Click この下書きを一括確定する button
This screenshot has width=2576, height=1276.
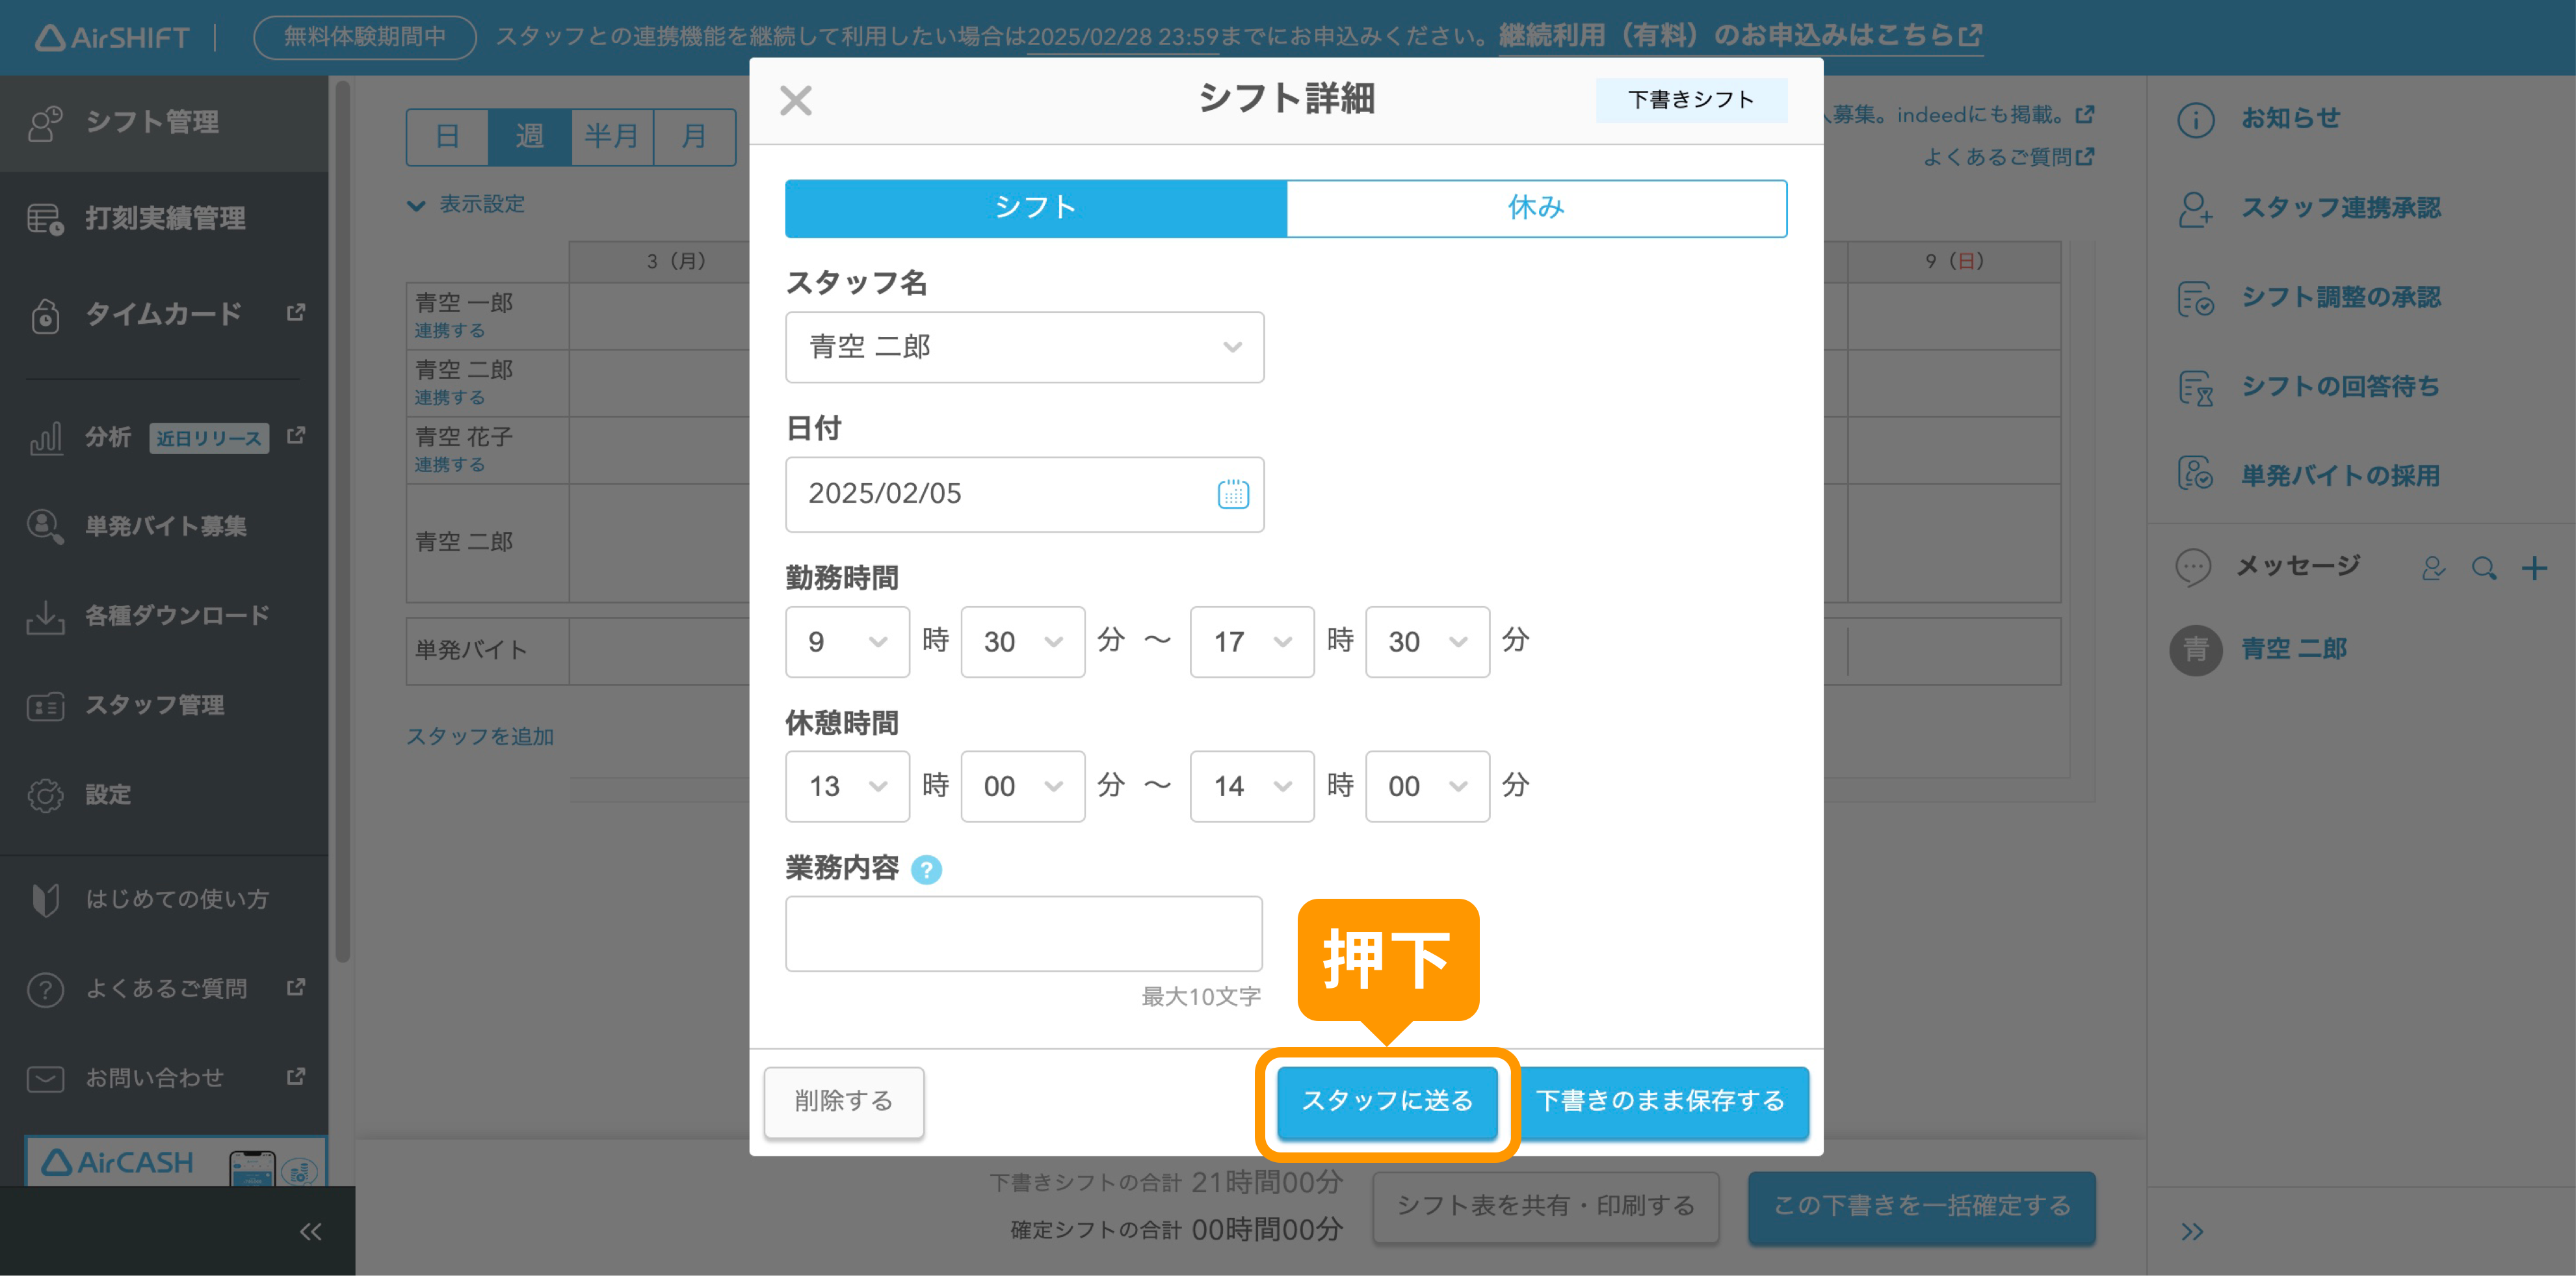(x=1921, y=1207)
